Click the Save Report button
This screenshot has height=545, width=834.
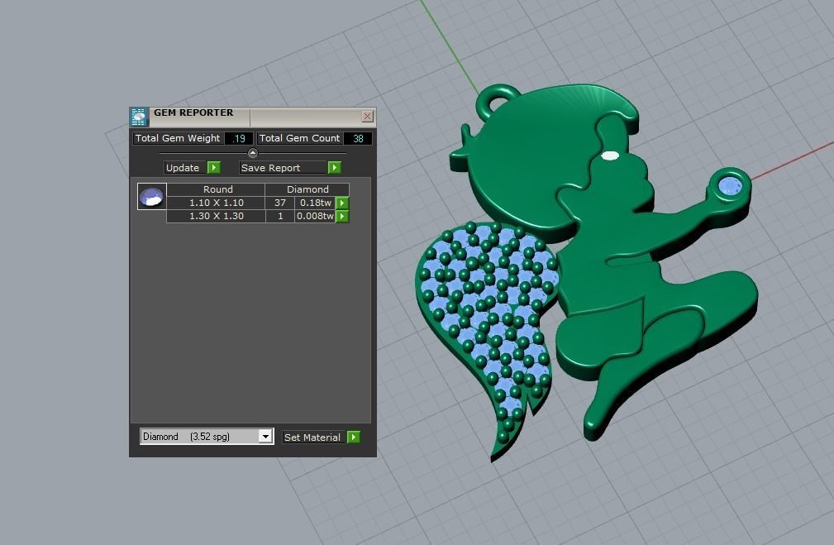[283, 168]
